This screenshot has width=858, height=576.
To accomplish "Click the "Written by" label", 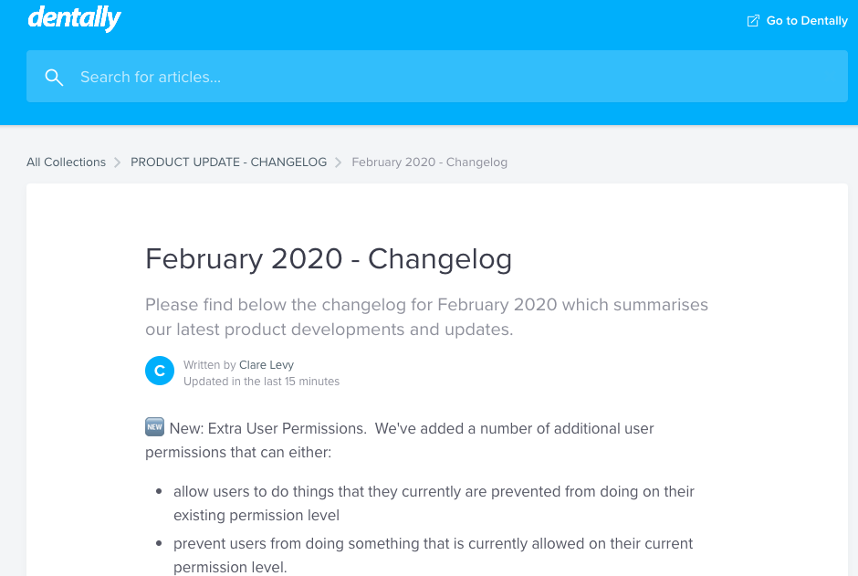I will click(210, 365).
